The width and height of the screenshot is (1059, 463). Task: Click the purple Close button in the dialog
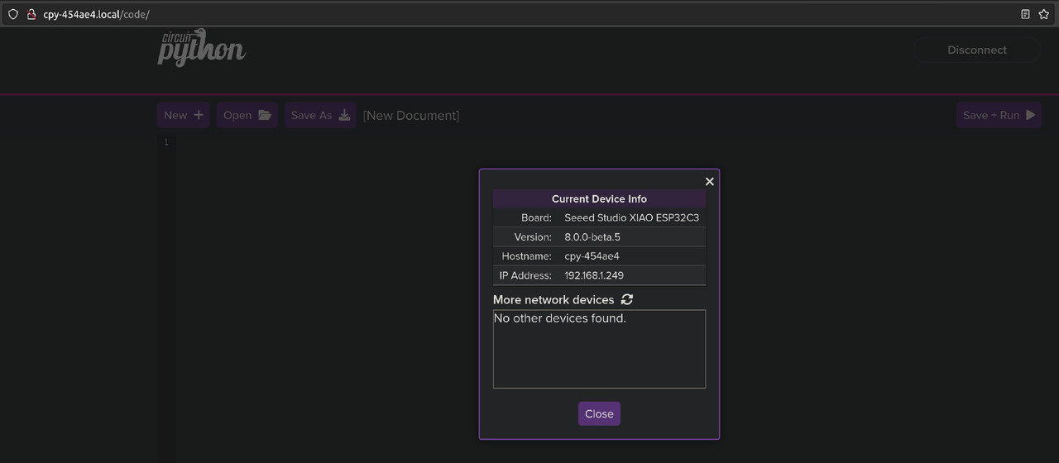click(599, 414)
